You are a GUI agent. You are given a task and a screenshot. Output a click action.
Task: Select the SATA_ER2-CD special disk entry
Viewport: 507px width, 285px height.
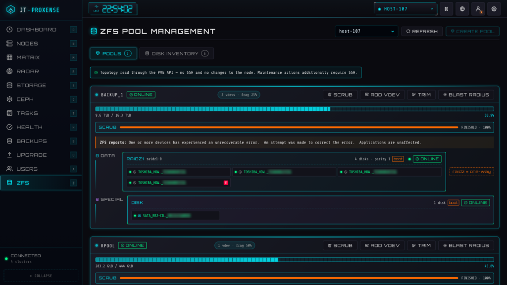[176, 216]
